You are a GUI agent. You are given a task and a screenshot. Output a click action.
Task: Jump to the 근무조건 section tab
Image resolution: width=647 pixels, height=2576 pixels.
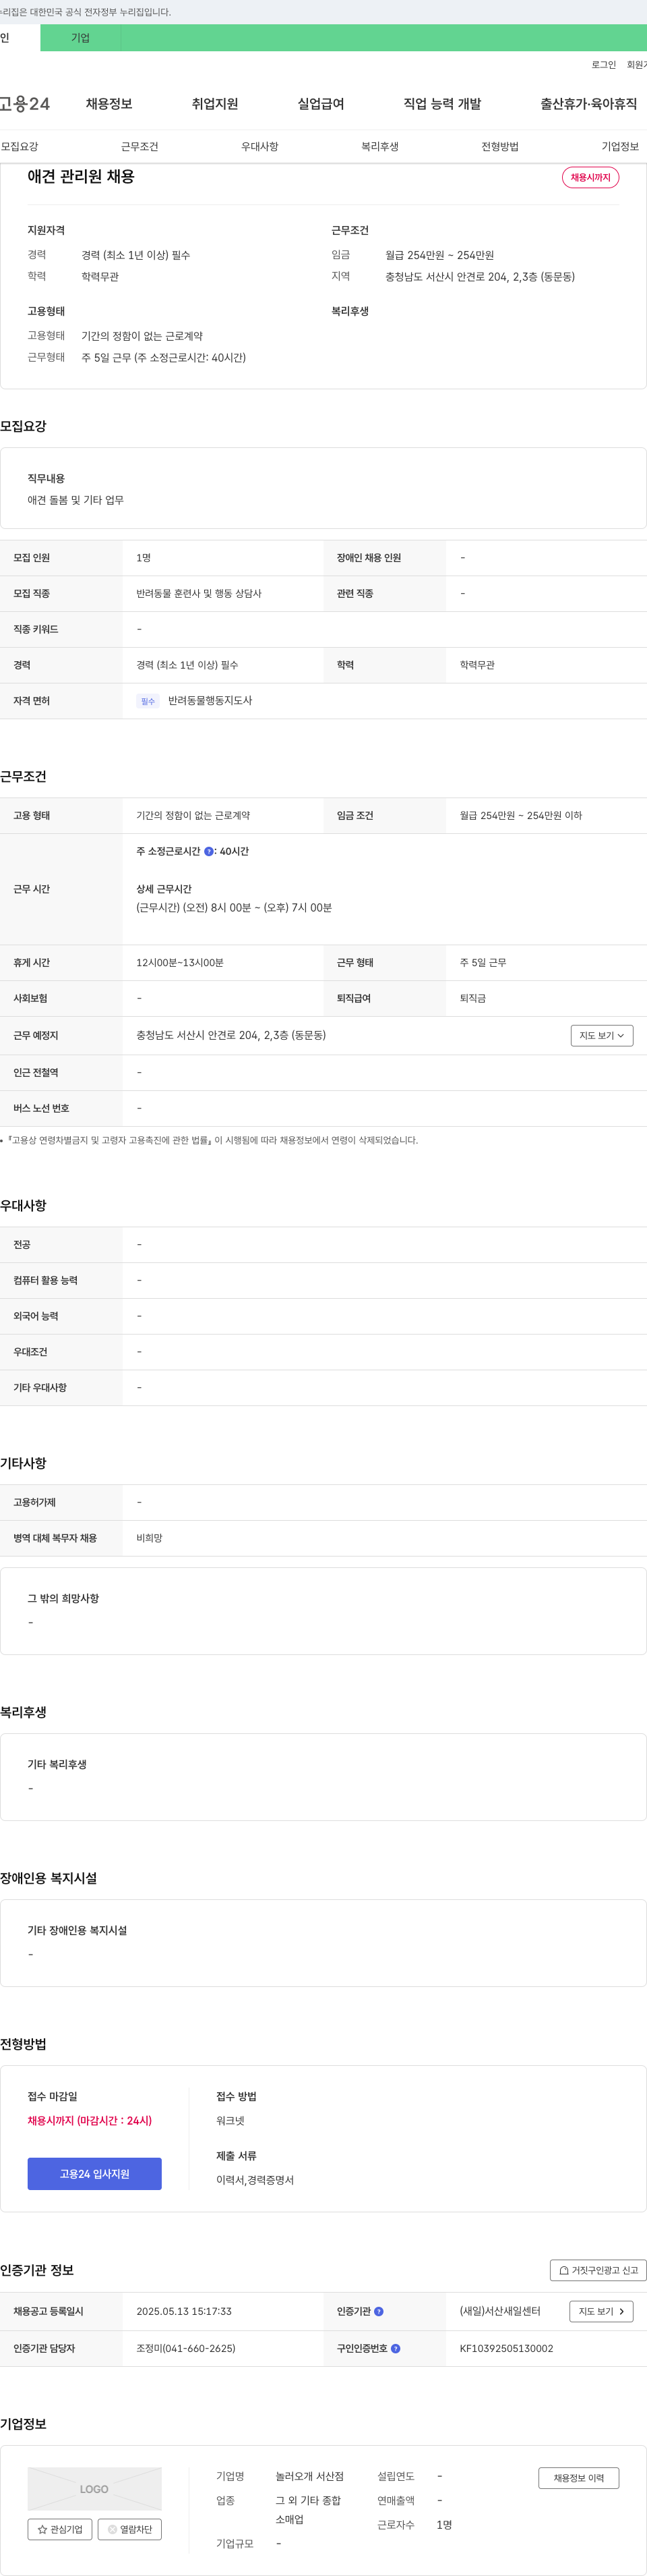(140, 146)
